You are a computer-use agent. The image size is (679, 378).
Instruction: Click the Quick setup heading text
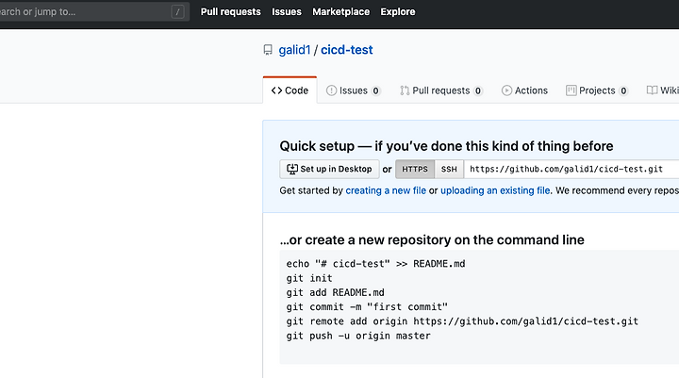click(x=446, y=146)
